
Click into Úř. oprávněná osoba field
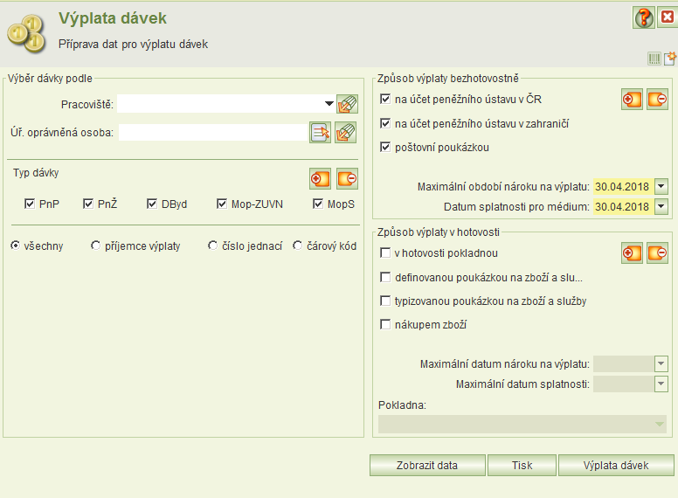[x=213, y=132]
